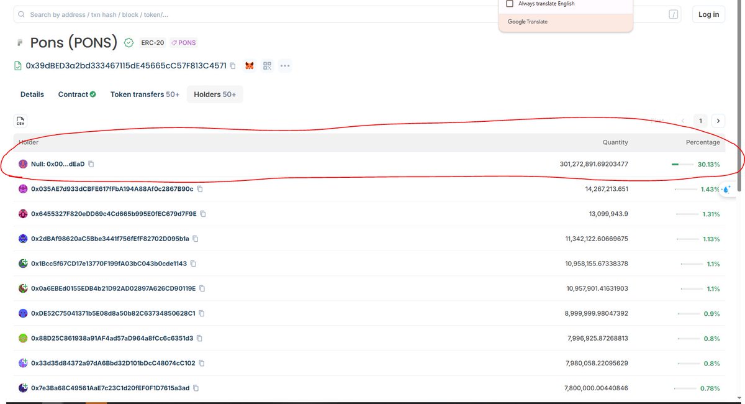Copy address 0x1Bcc5f67...1143
745x404 pixels.
click(193, 264)
